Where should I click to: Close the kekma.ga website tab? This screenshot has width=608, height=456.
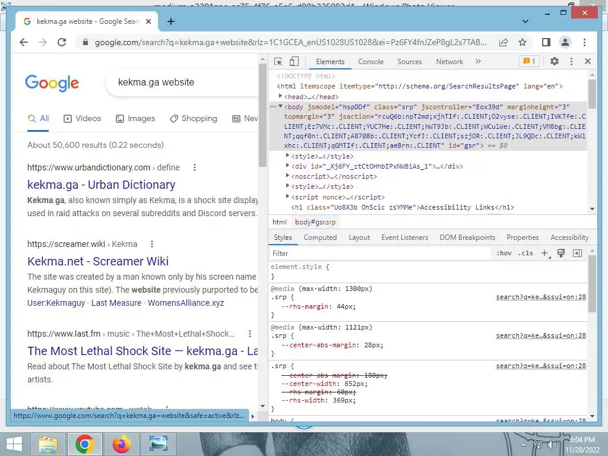[x=148, y=21]
